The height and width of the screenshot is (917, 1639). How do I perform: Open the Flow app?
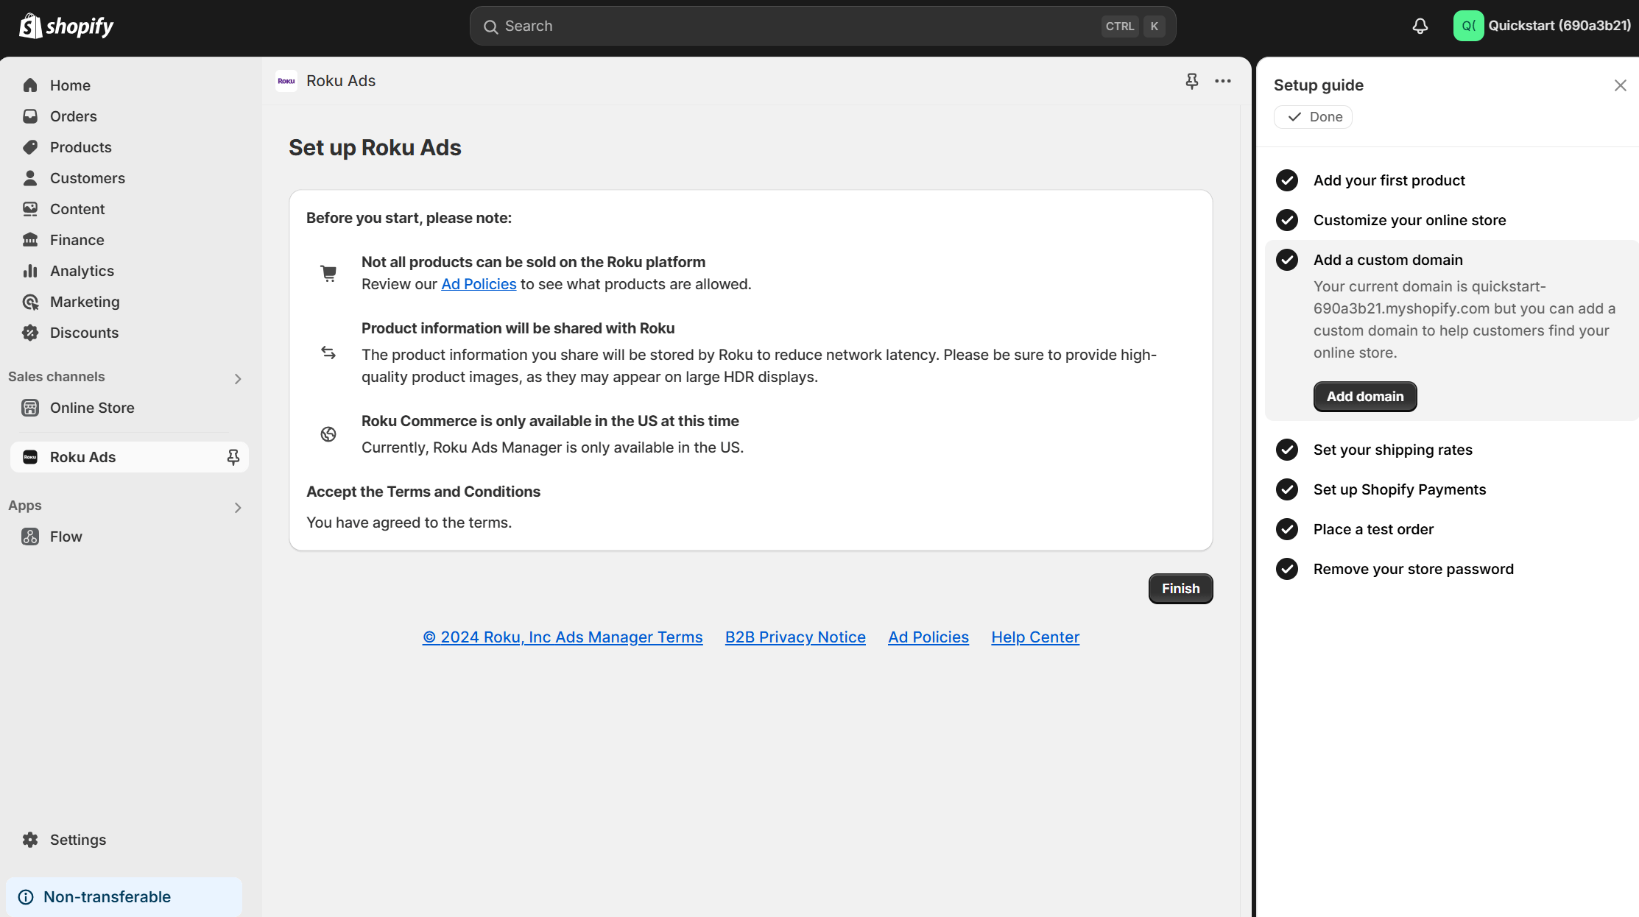66,537
